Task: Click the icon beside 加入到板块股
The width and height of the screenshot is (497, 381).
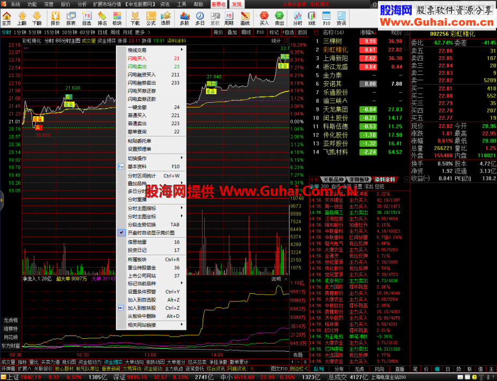Action: [121, 308]
